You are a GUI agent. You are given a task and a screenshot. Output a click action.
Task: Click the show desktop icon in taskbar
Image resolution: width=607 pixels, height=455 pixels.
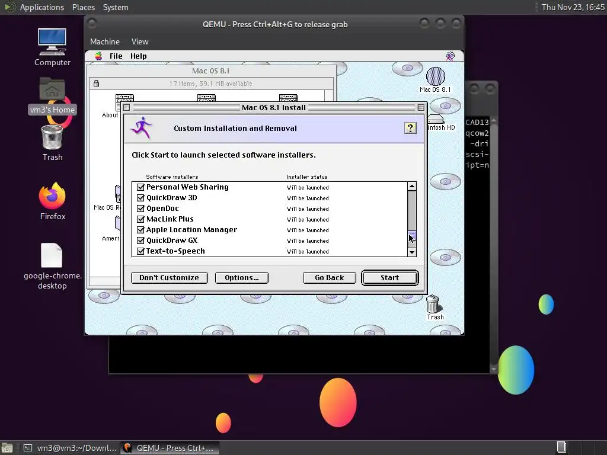[7, 448]
